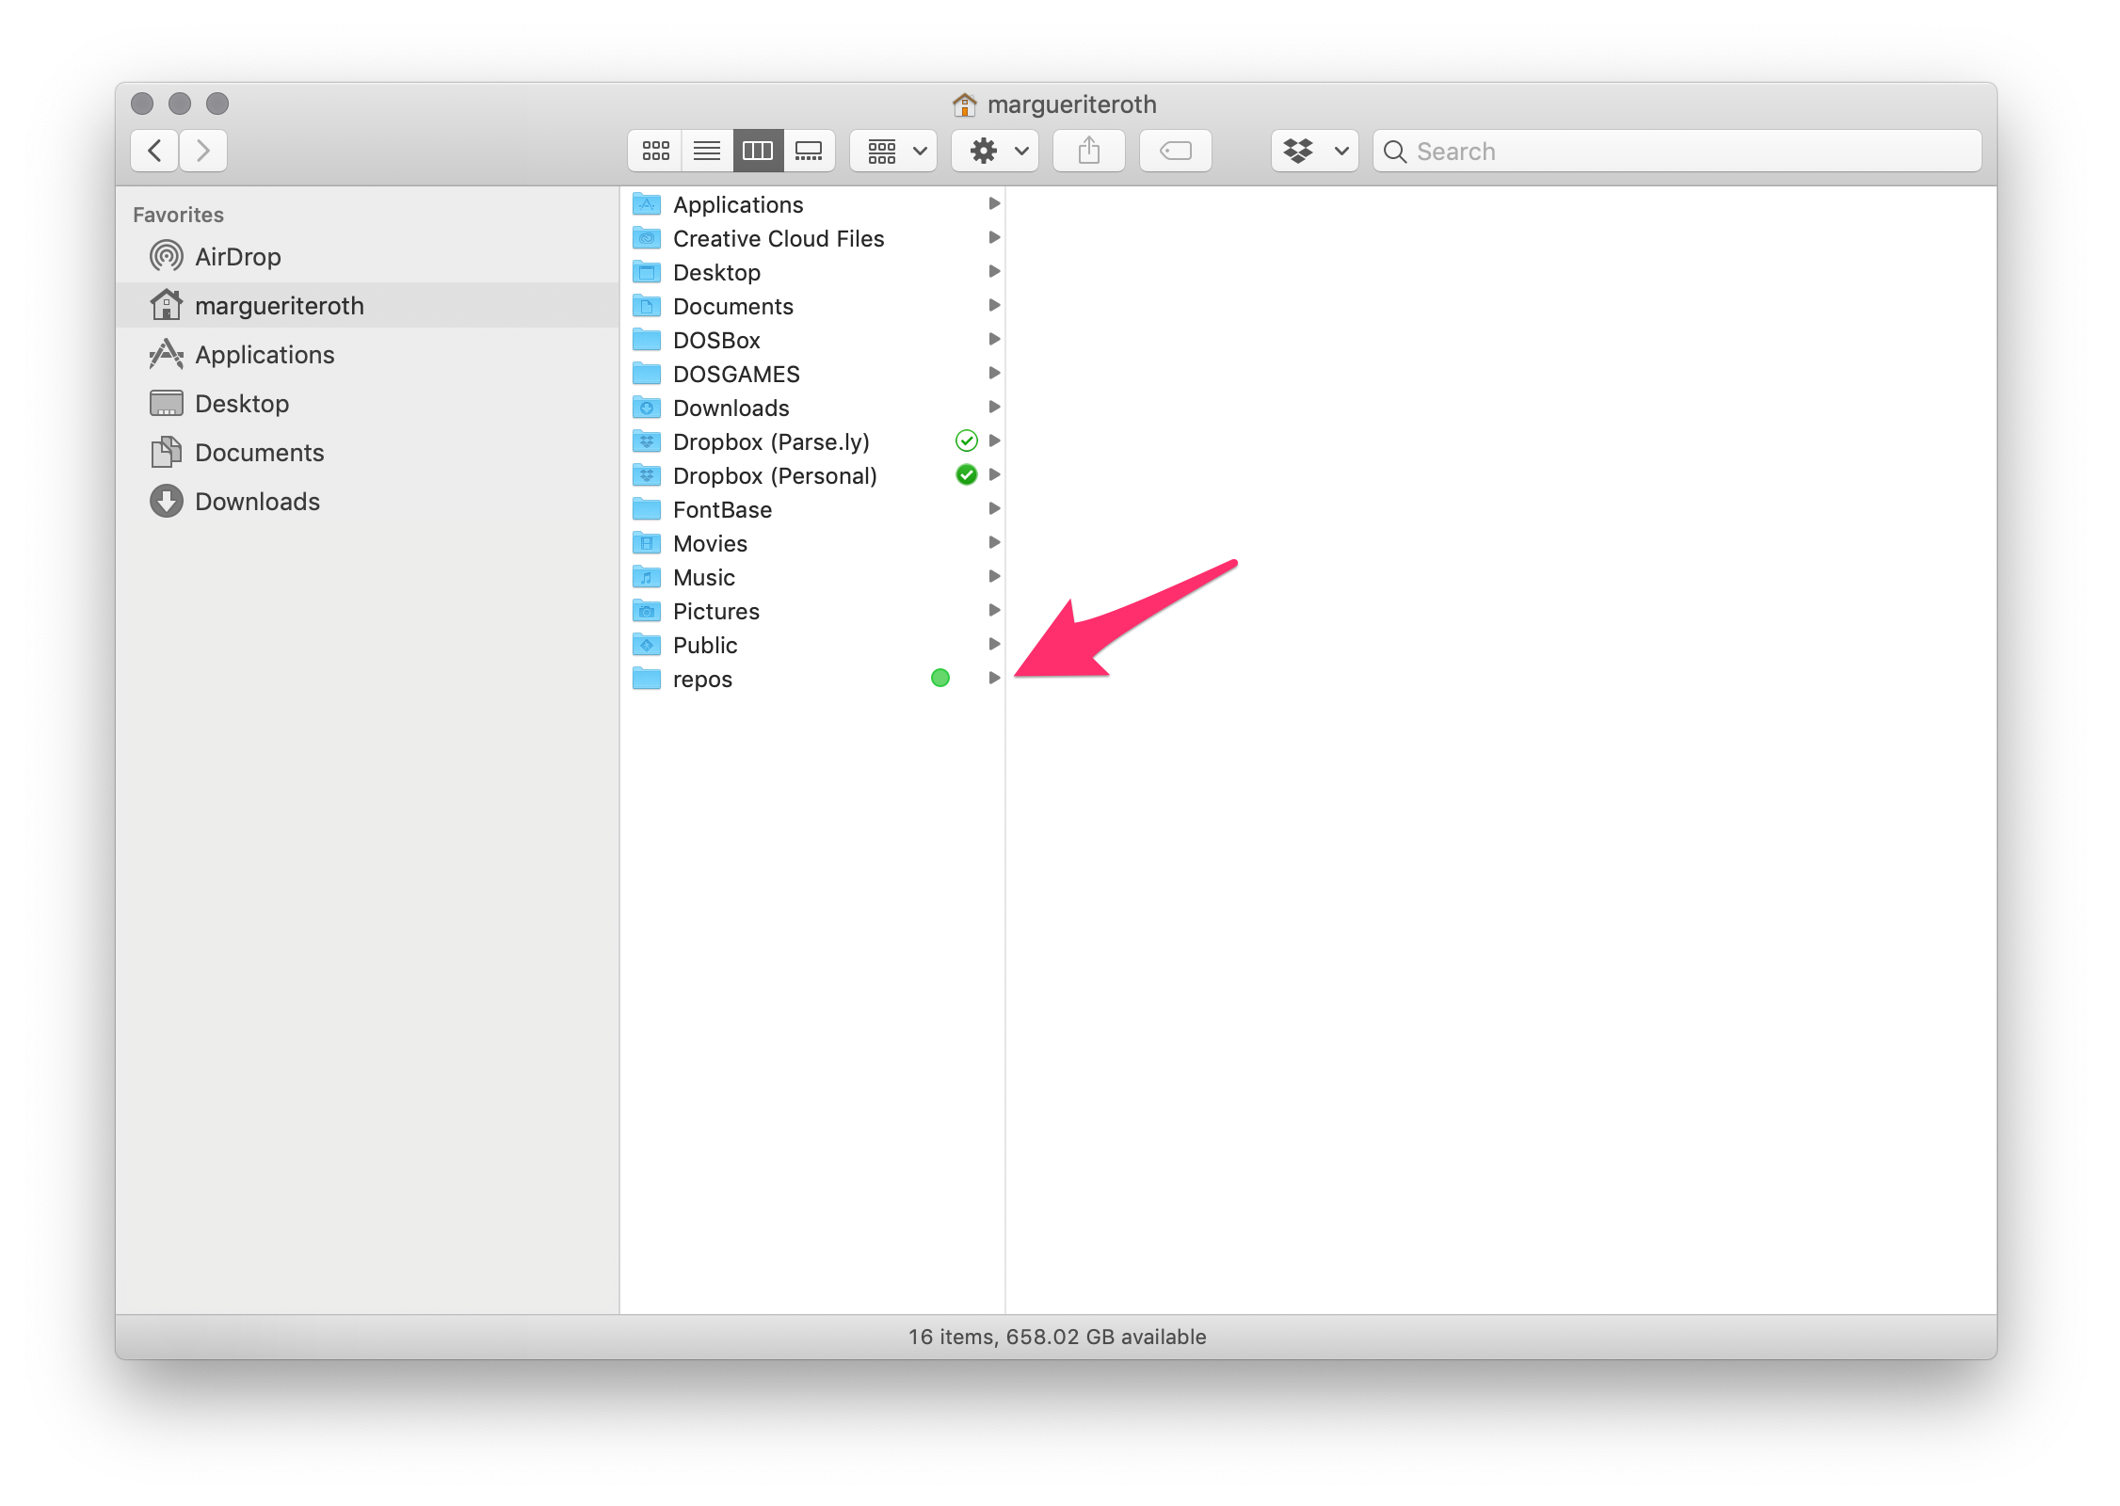This screenshot has width=2120, height=1506.
Task: Click the Forward navigation button
Action: pyautogui.click(x=203, y=151)
